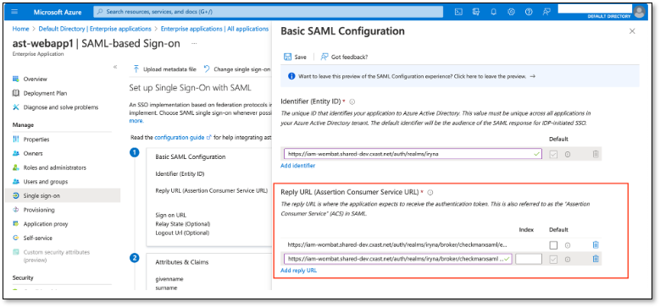The height and width of the screenshot is (307, 660).
Task: Click the search resources, services, and docs box
Action: (x=268, y=12)
